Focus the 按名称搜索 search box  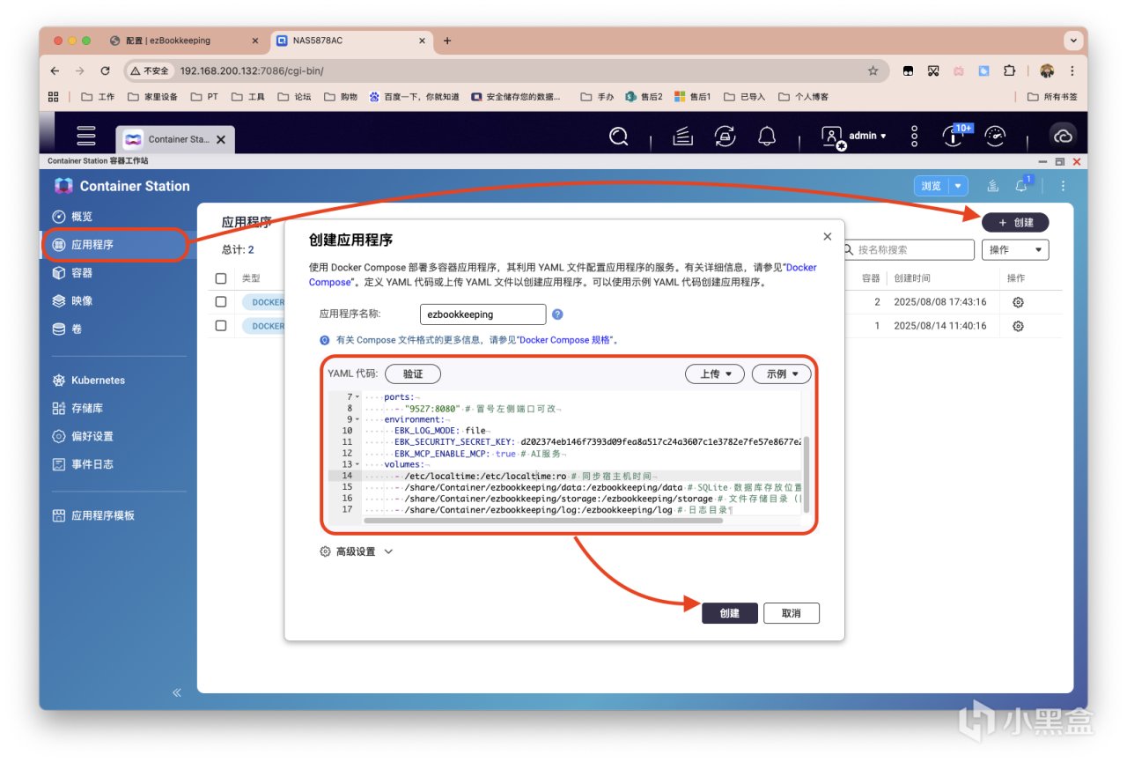(x=907, y=249)
